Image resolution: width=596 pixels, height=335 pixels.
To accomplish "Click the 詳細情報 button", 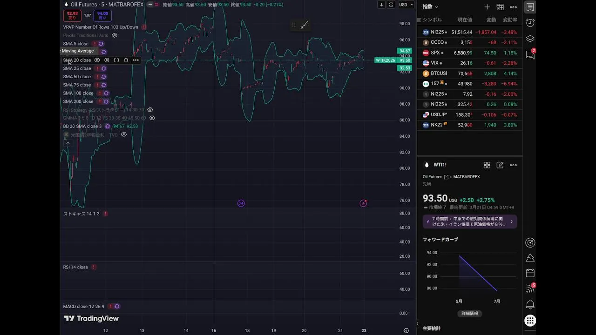I will (469, 314).
